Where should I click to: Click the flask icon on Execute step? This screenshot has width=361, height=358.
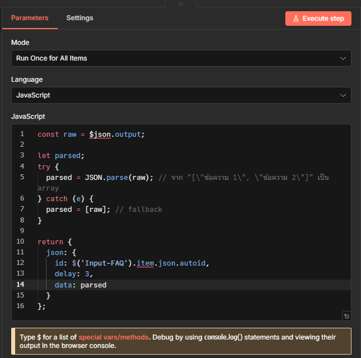(x=295, y=18)
